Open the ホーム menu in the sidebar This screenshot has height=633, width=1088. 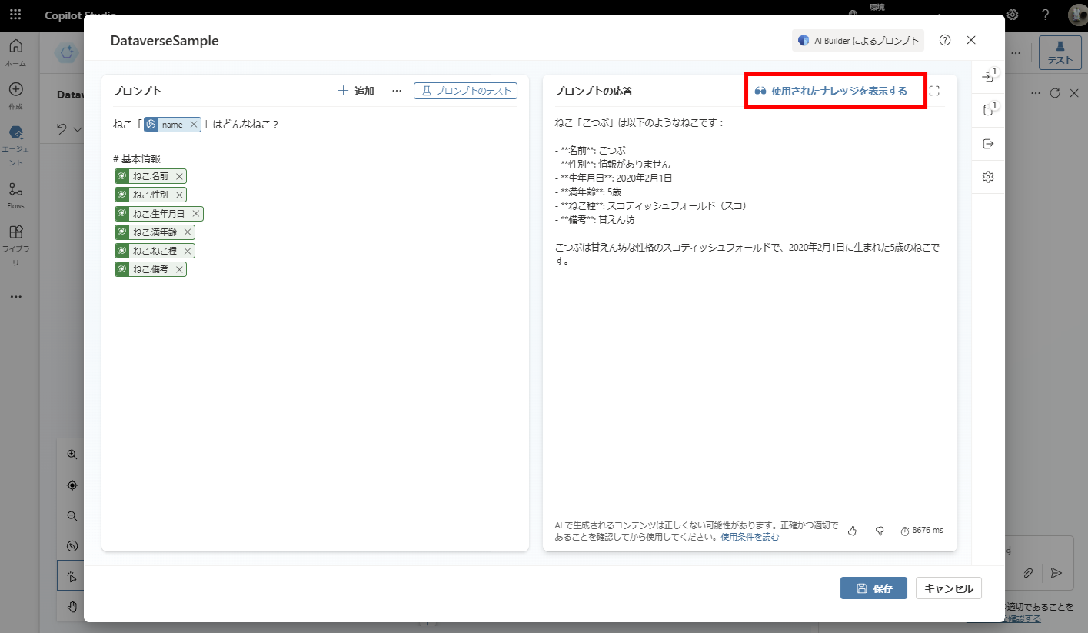pyautogui.click(x=15, y=50)
